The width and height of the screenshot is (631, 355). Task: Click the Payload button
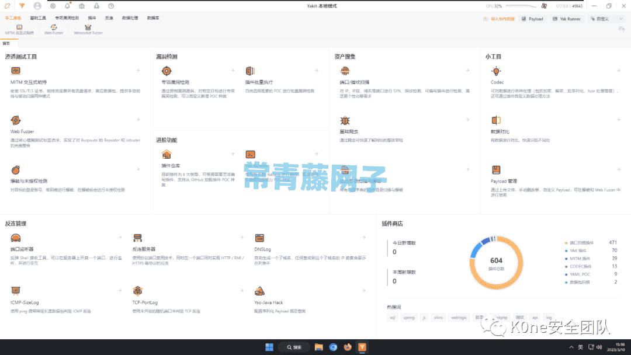point(532,19)
